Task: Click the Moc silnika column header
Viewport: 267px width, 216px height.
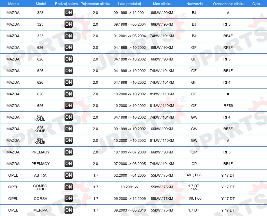Action: pos(162,4)
